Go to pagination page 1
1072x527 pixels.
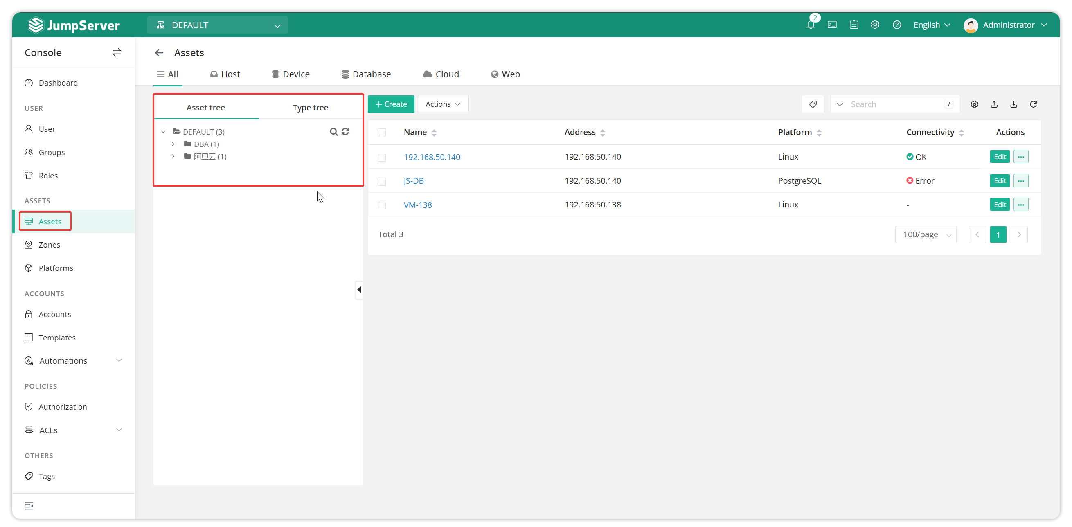[998, 235]
